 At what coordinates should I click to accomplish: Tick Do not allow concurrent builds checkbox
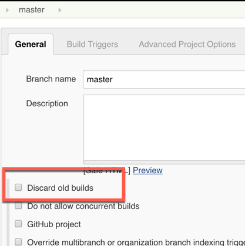[18, 205]
